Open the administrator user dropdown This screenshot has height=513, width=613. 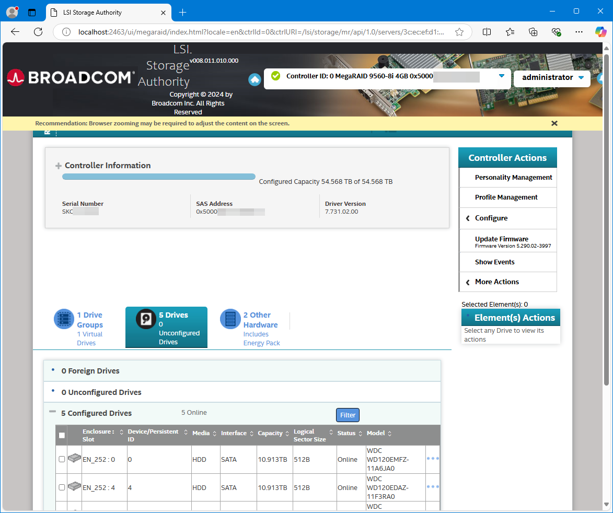click(552, 78)
